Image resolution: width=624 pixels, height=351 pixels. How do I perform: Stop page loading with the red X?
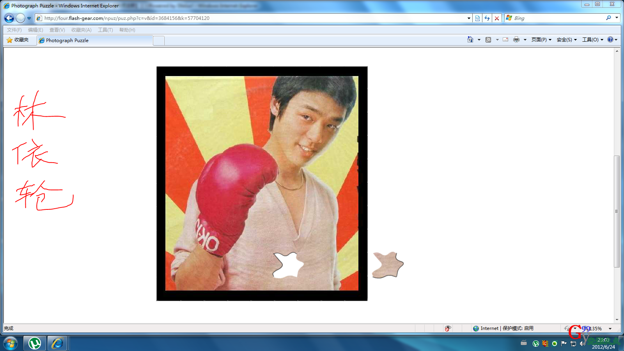tap(497, 18)
